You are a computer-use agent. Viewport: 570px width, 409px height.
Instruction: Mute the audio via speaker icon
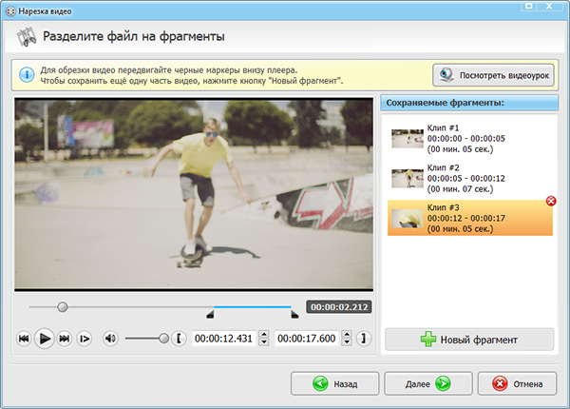[110, 339]
